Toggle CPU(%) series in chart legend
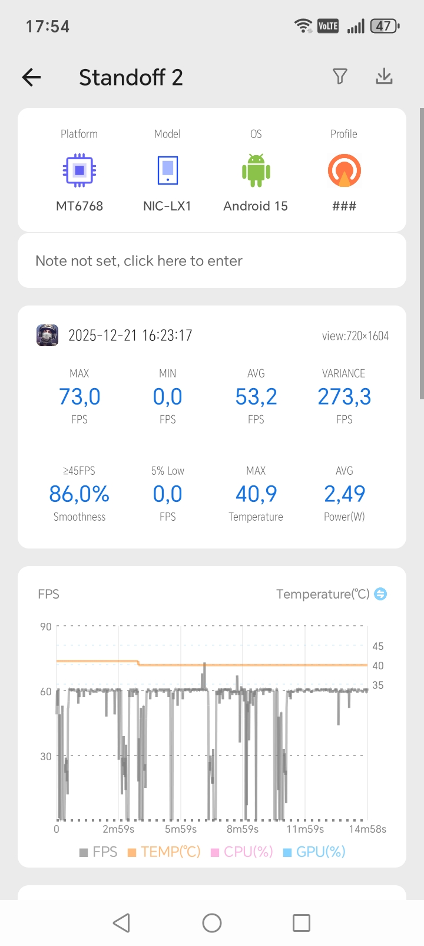Screen dimensions: 424x946 point(242,852)
